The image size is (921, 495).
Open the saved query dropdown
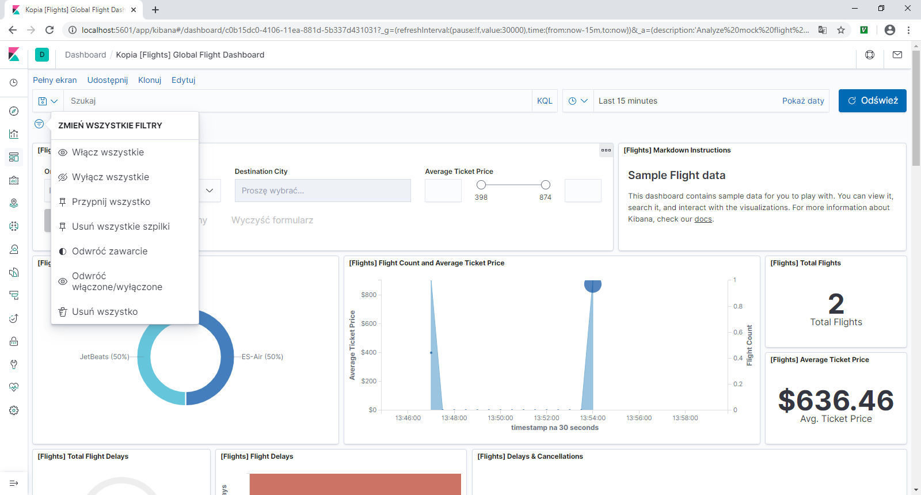point(48,101)
